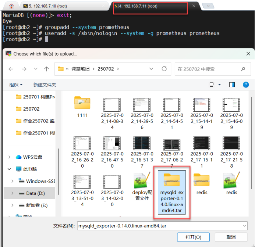Click the 打开(O) button
The image size is (255, 247).
(193, 237)
